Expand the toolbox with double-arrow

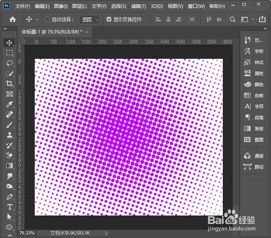tap(5, 28)
